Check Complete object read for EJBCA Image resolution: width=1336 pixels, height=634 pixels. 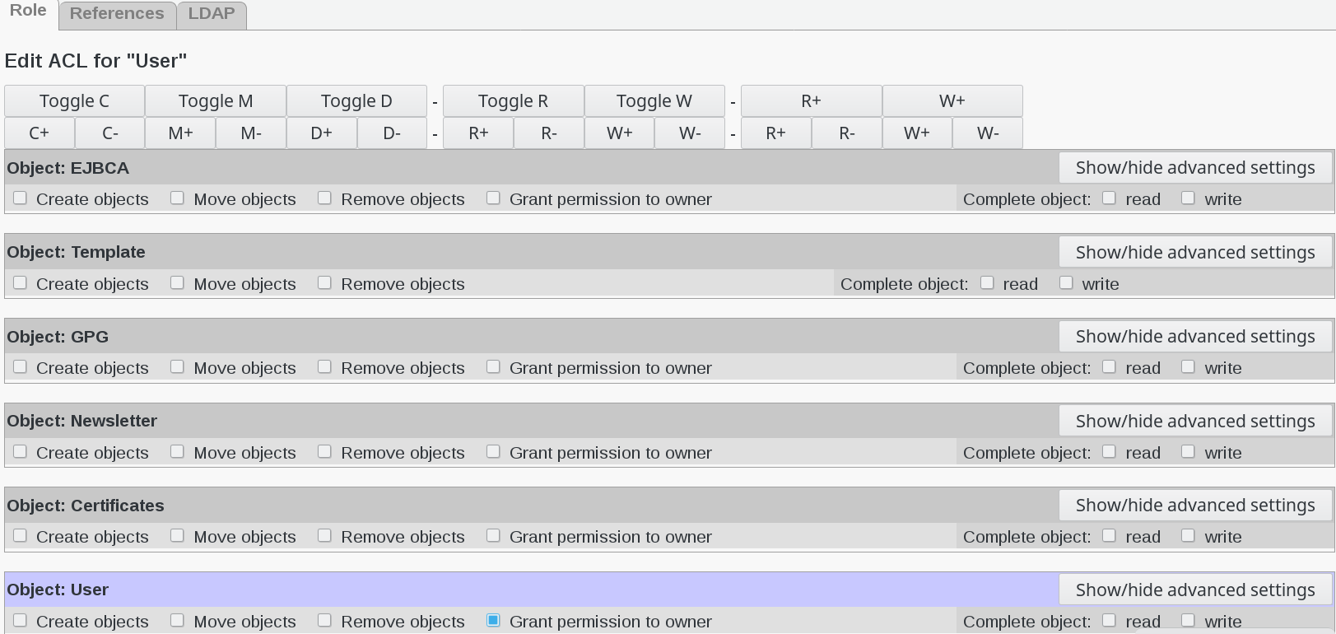tap(1109, 198)
